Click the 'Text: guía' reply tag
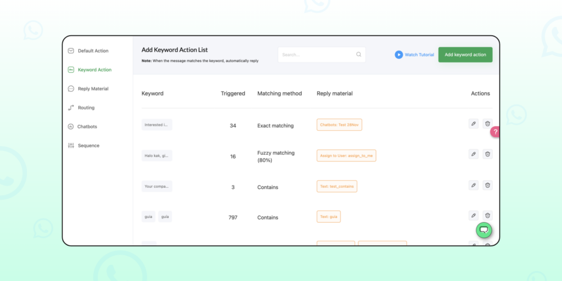 (329, 216)
